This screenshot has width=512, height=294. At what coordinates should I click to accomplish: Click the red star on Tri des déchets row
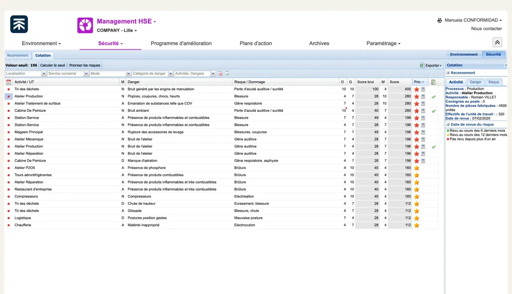pyautogui.click(x=416, y=89)
